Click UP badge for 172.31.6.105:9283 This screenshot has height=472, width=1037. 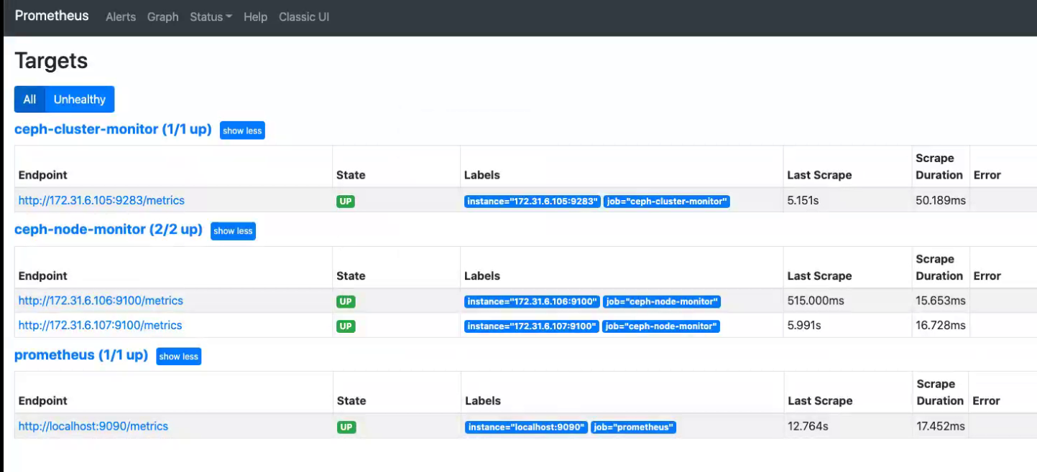click(x=346, y=202)
